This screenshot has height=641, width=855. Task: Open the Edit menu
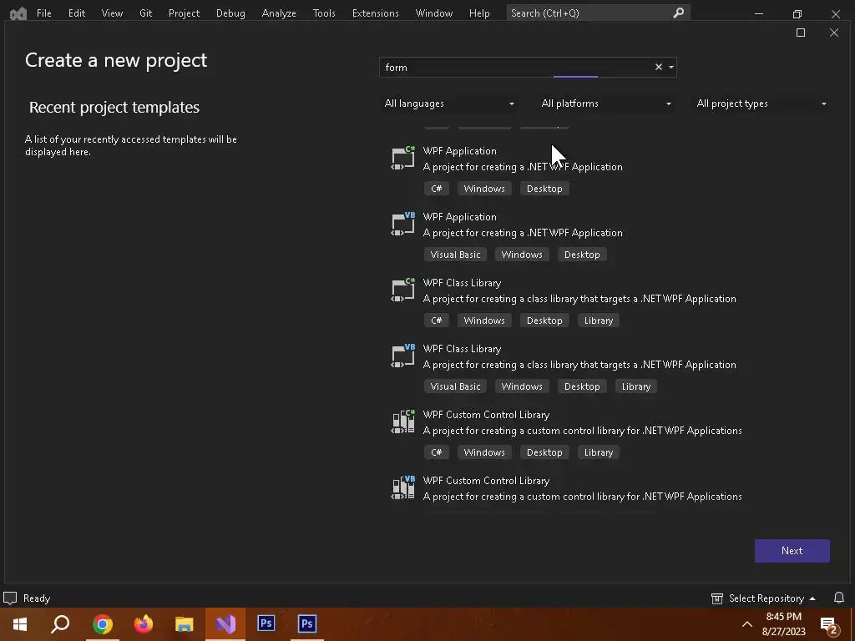click(x=76, y=13)
